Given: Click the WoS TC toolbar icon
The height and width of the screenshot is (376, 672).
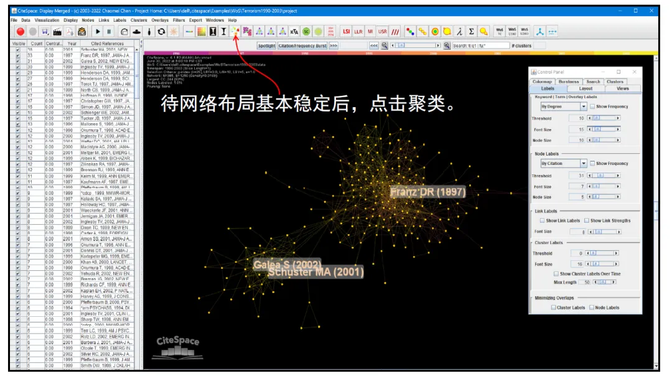Looking at the screenshot, I should coord(499,31).
